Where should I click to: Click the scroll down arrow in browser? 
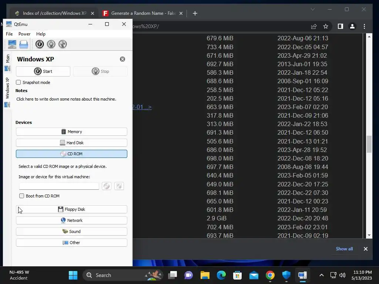(x=369, y=235)
